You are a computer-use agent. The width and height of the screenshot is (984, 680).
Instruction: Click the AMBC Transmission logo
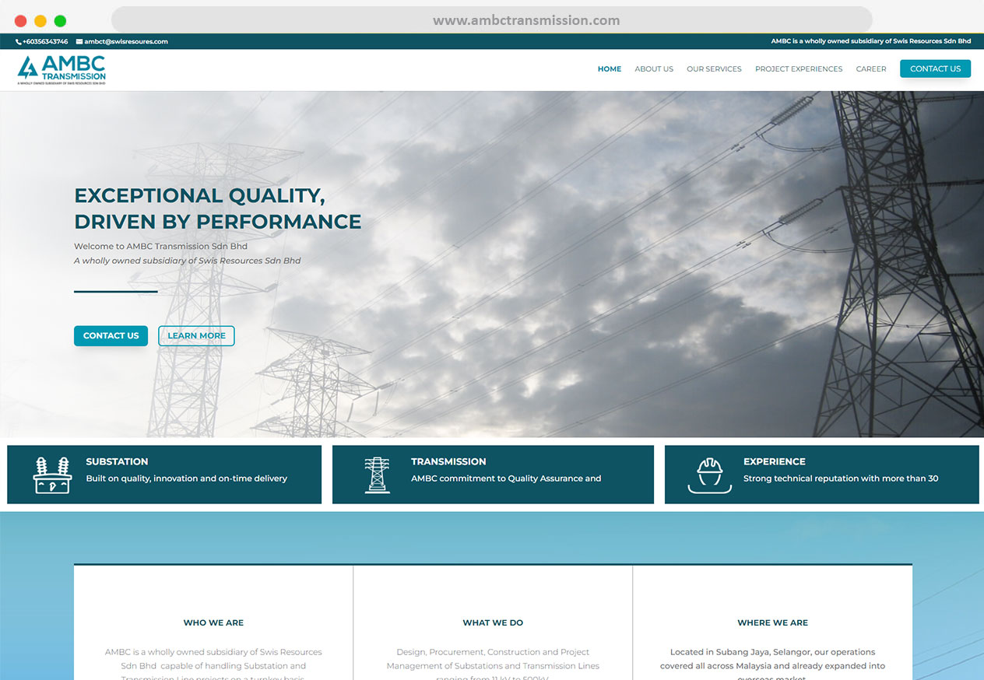pyautogui.click(x=61, y=69)
